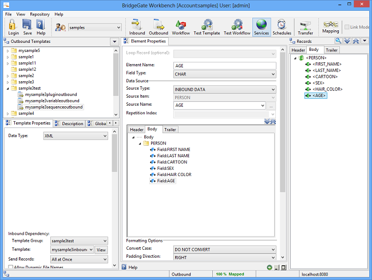The image size is (372, 280).
Task: Click the Save toolbar icon
Action: click(x=27, y=27)
